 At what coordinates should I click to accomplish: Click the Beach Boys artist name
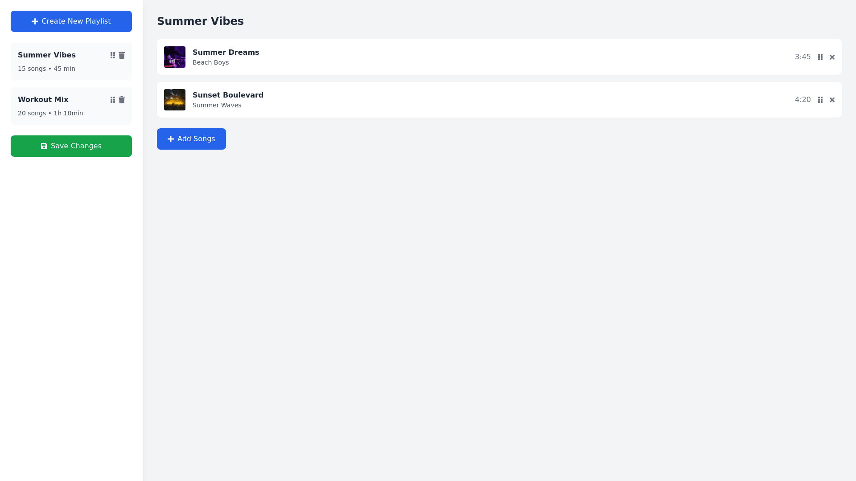coord(210,63)
